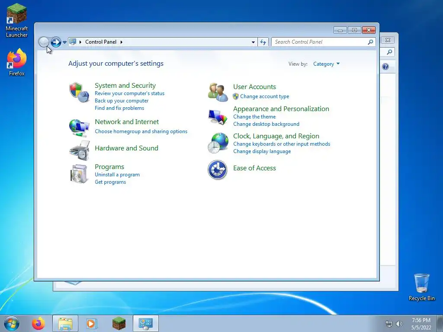This screenshot has height=332, width=443.
Task: Launch Firefox from the taskbar
Action: click(x=39, y=323)
